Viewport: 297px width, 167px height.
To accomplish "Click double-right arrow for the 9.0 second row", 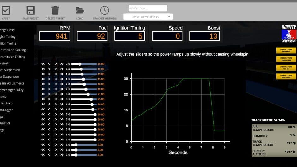I will [x=62, y=155].
